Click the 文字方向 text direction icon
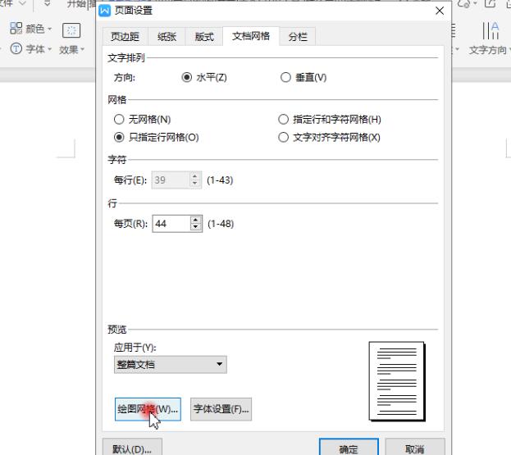 coord(490,30)
